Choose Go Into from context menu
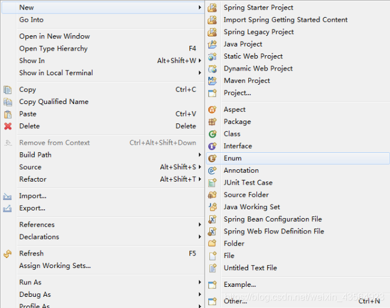 (103, 20)
